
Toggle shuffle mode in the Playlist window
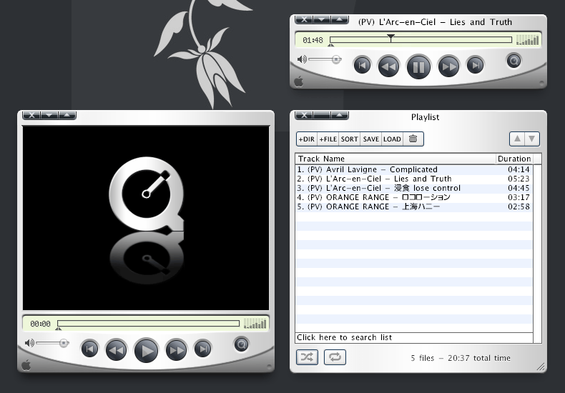pyautogui.click(x=307, y=357)
